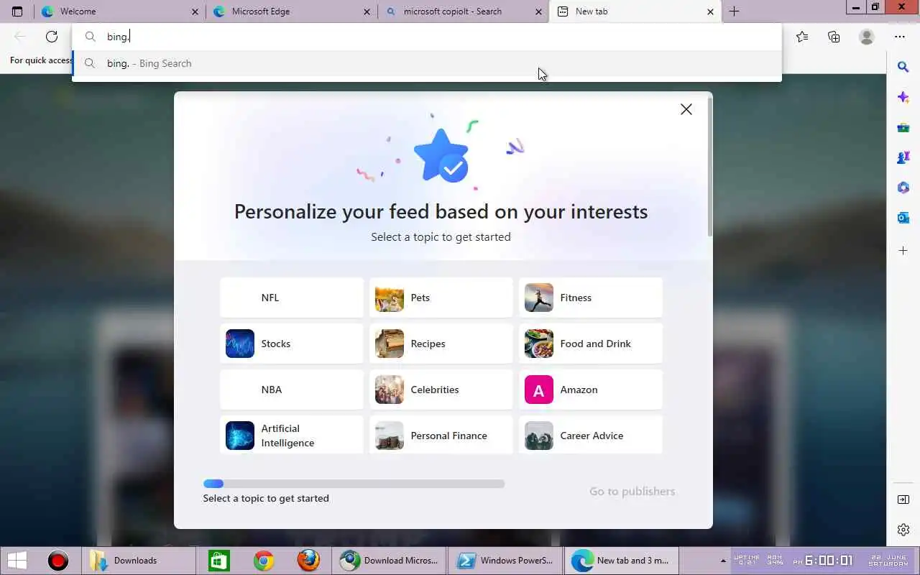Expand the system tray hidden icons arrow
This screenshot has height=575, width=920.
(723, 561)
